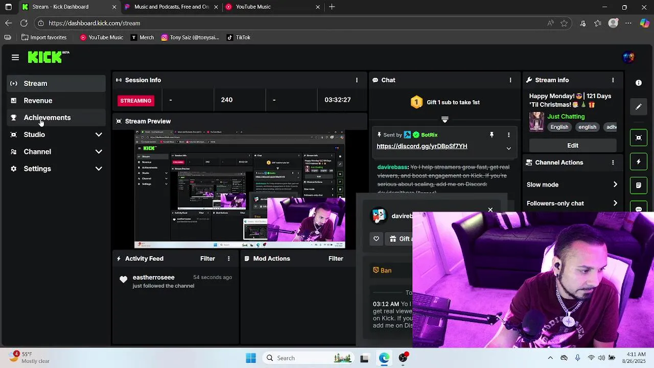The height and width of the screenshot is (368, 654).
Task: Switch to the Music and Podcasts browser tab
Action: point(171,7)
